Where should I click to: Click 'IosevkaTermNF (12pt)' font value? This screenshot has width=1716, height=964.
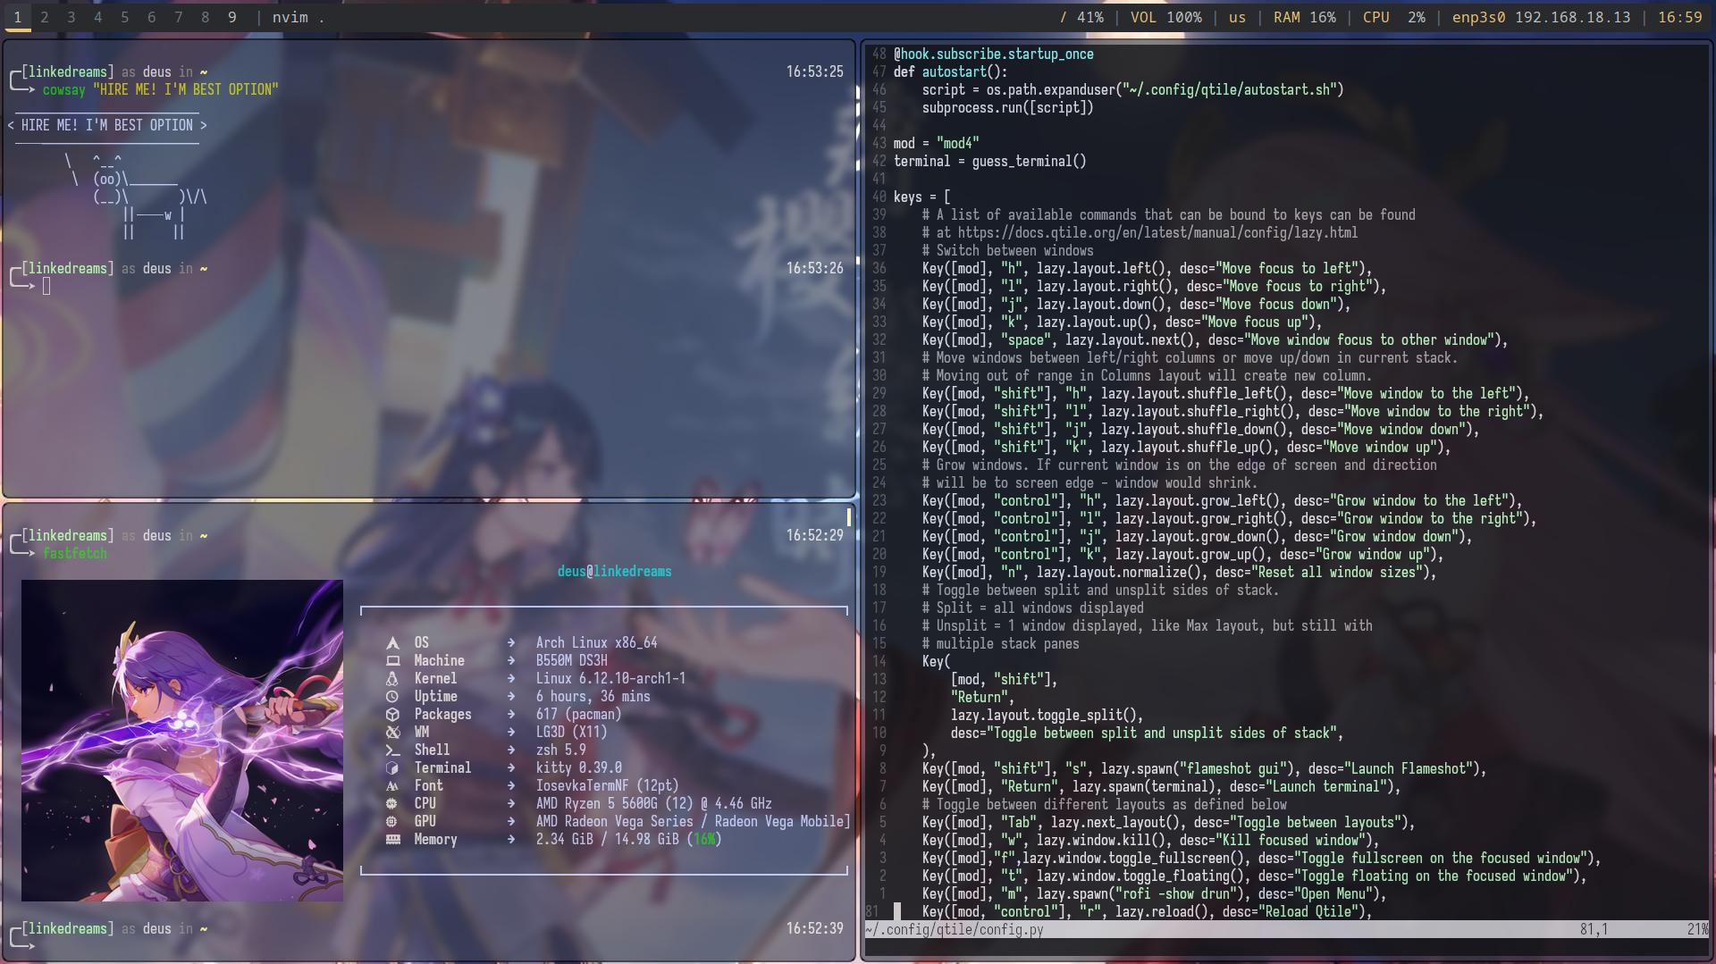(607, 785)
